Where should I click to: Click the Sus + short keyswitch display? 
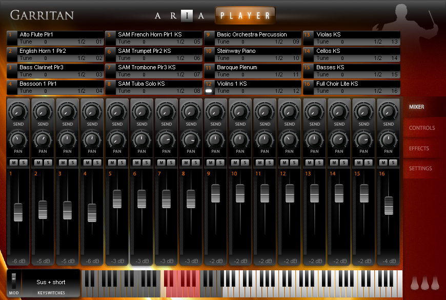click(51, 282)
